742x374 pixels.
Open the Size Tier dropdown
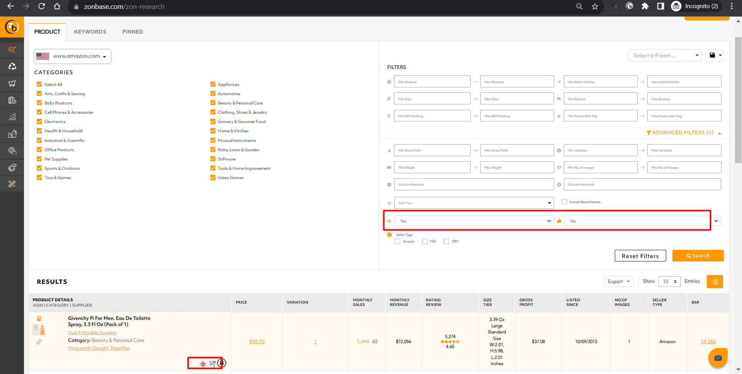474,202
